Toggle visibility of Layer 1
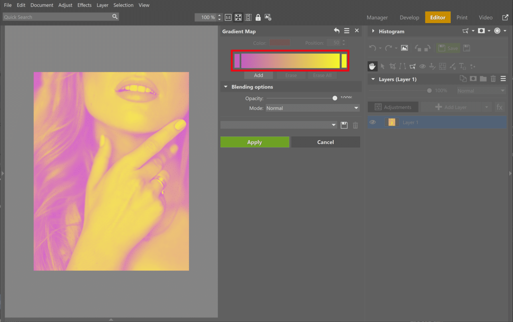Screen dimensions: 513x322 pyautogui.click(x=373, y=122)
